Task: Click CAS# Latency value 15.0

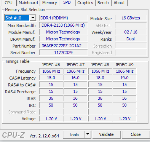Action: 51,78
